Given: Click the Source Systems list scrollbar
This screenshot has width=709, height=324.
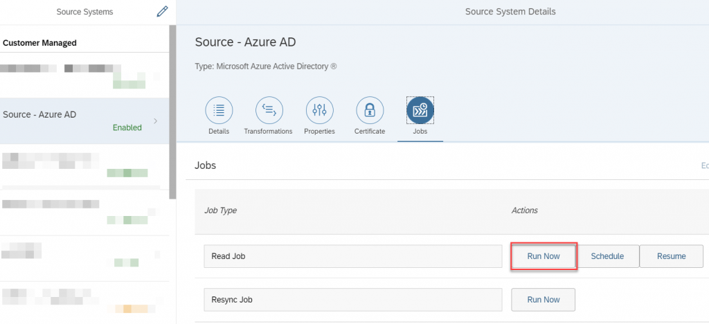Looking at the screenshot, I should click(x=172, y=112).
